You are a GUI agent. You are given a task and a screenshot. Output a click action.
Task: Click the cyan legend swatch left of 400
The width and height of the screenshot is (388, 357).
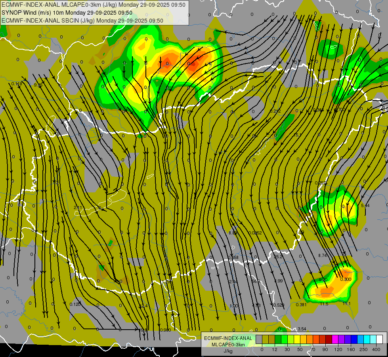367,339
